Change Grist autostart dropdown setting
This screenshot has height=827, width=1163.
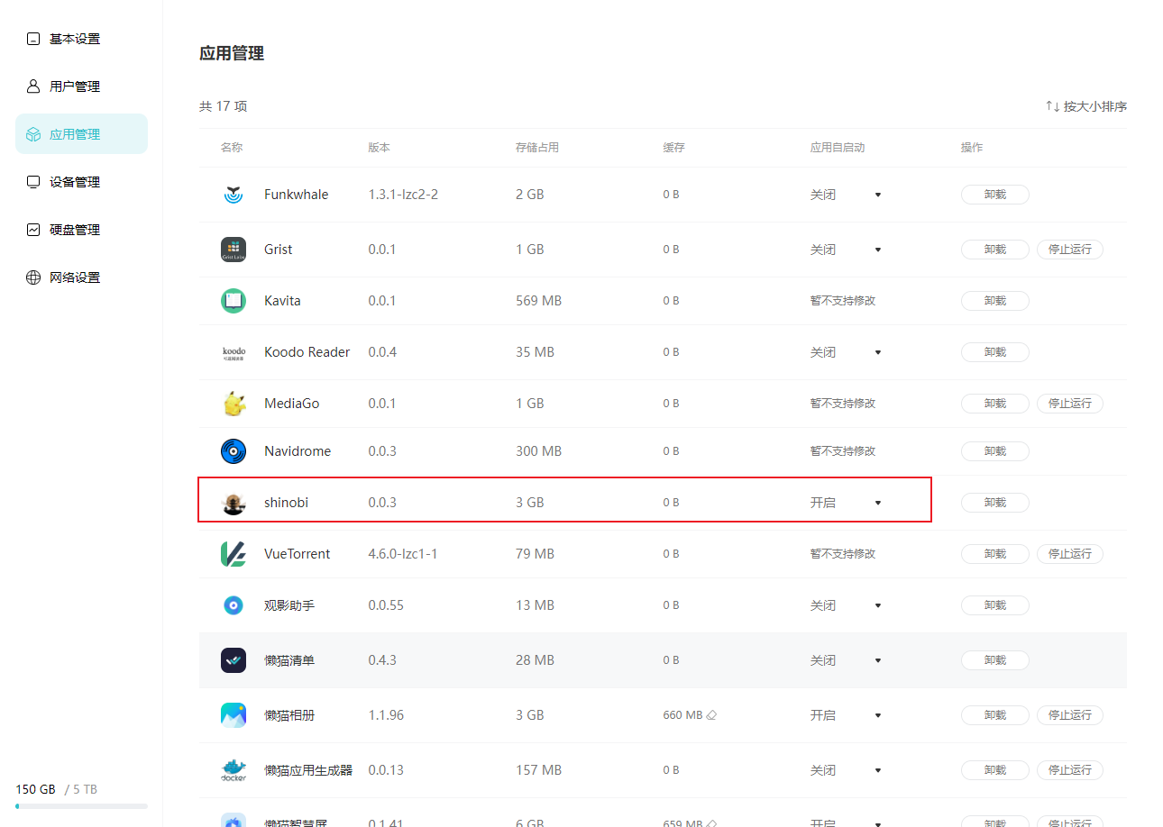pos(846,250)
